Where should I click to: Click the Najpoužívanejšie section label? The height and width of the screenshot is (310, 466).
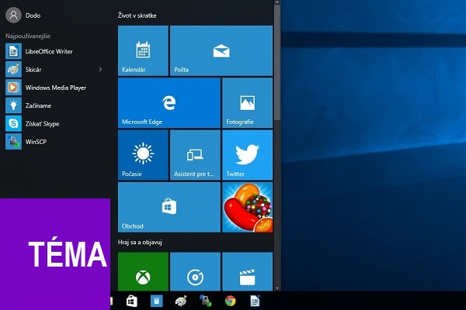pyautogui.click(x=28, y=36)
